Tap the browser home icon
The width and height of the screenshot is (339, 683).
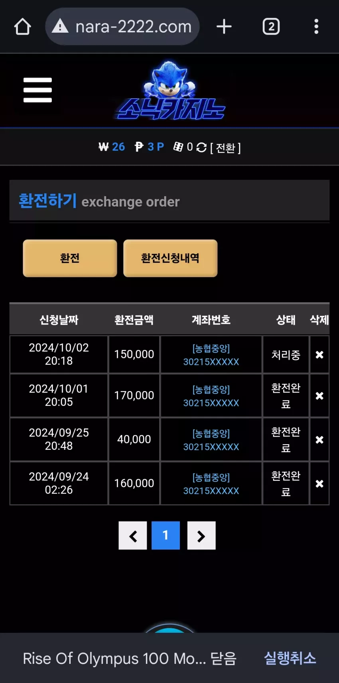pos(23,27)
